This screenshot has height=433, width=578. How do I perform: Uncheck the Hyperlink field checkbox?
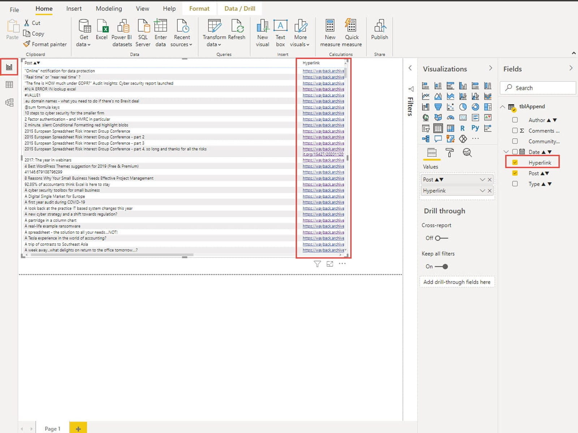pos(515,162)
